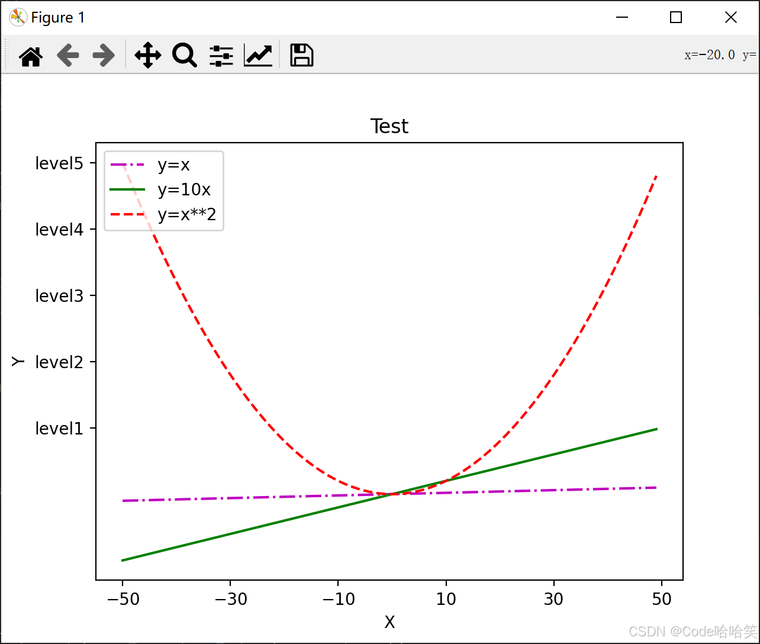Open Edit axis and curve parameters icon
The width and height of the screenshot is (760, 644).
(x=258, y=56)
